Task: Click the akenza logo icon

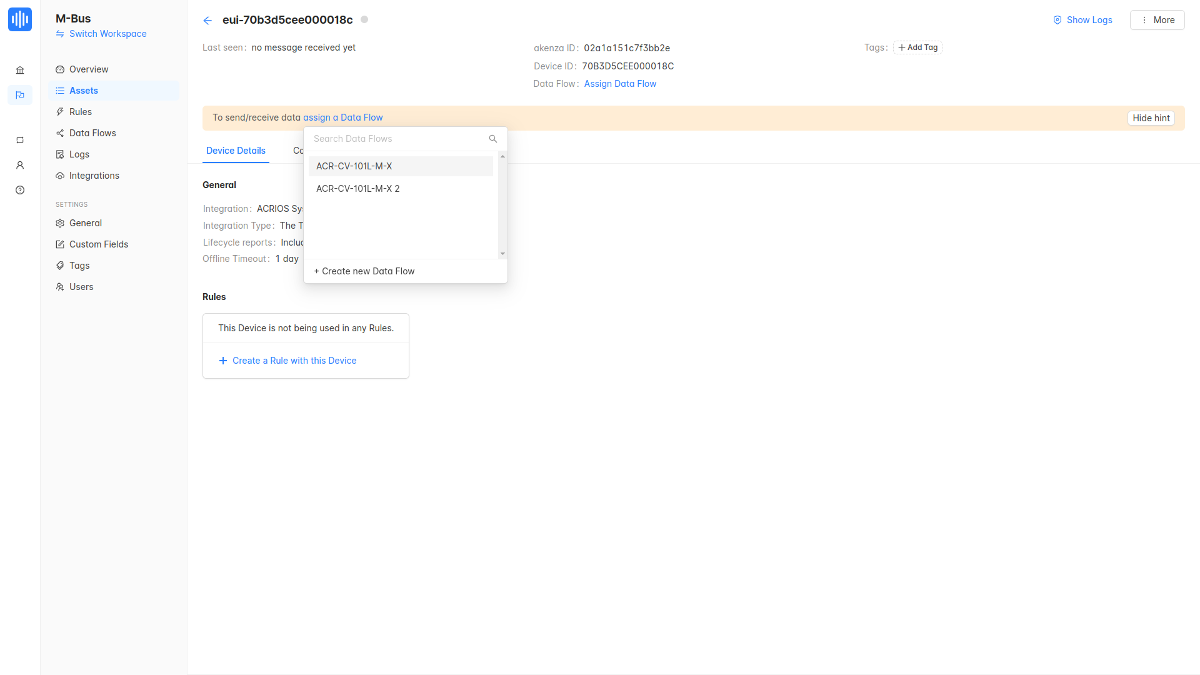Action: coord(20,19)
